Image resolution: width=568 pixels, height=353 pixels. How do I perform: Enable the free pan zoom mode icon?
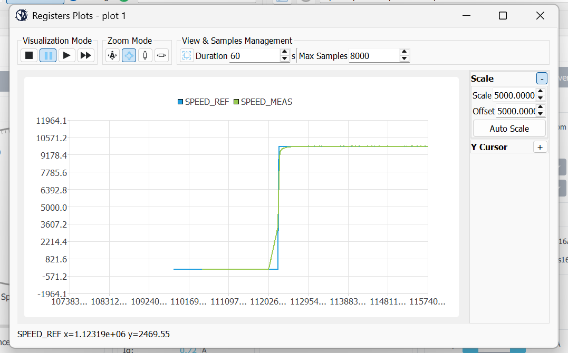[x=129, y=55]
